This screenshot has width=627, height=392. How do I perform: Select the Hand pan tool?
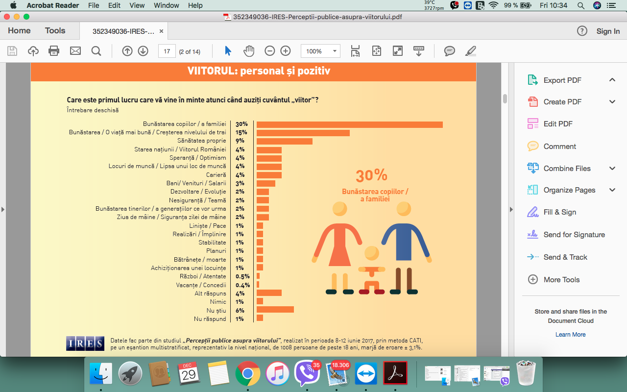[x=249, y=51]
